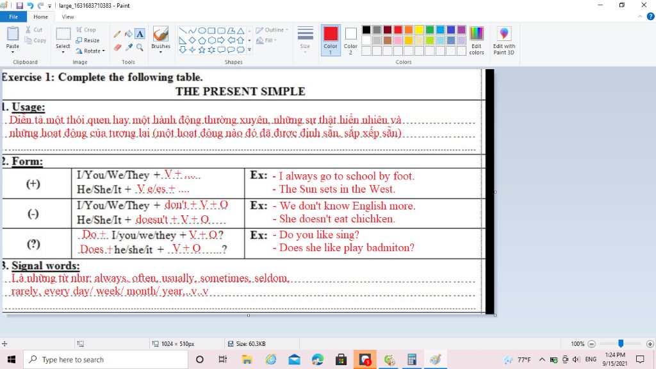
Task: Activate the Color 2 background selector
Action: (x=350, y=40)
